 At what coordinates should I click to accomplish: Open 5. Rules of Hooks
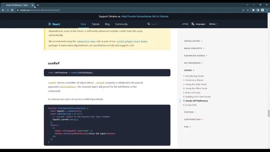click(192, 92)
